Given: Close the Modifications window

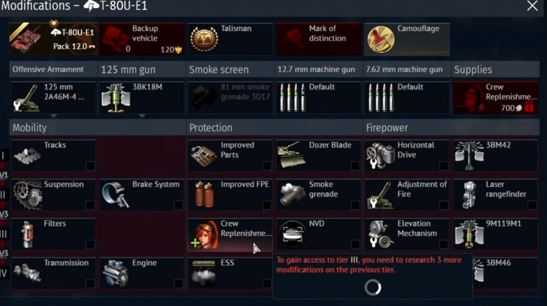Looking at the screenshot, I should pos(532,6).
